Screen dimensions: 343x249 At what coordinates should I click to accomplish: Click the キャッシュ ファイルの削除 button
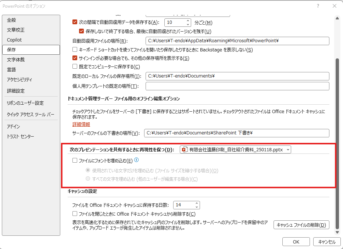tap(301, 225)
